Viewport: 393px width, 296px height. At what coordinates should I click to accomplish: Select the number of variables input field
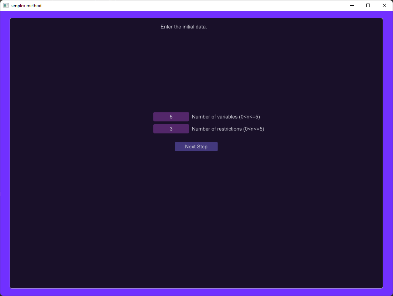click(171, 116)
